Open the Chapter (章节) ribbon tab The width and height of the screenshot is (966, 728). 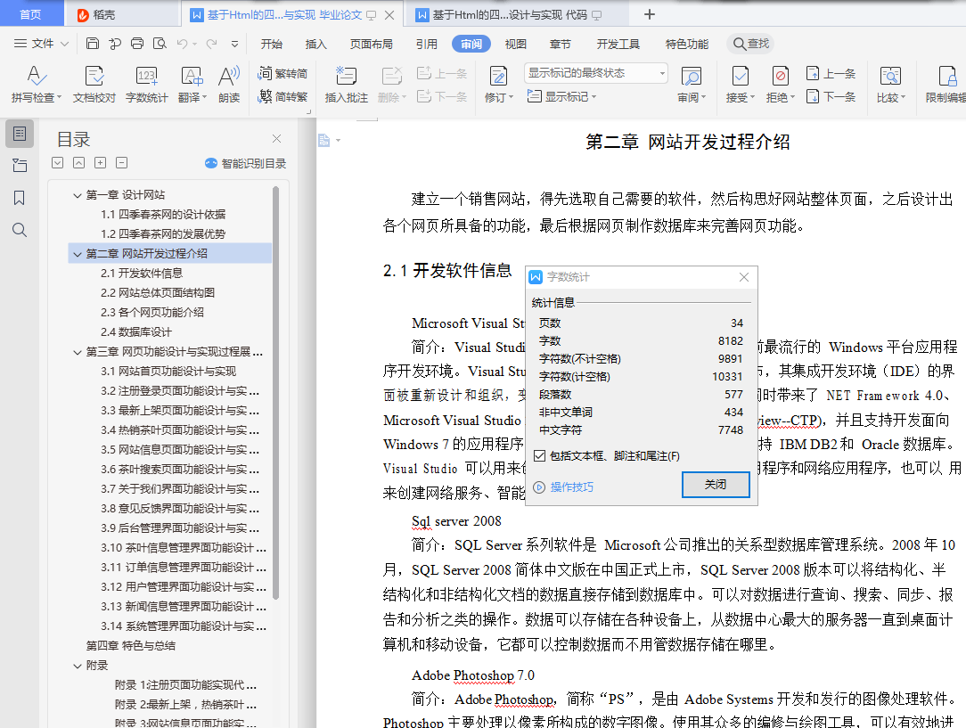coord(560,44)
